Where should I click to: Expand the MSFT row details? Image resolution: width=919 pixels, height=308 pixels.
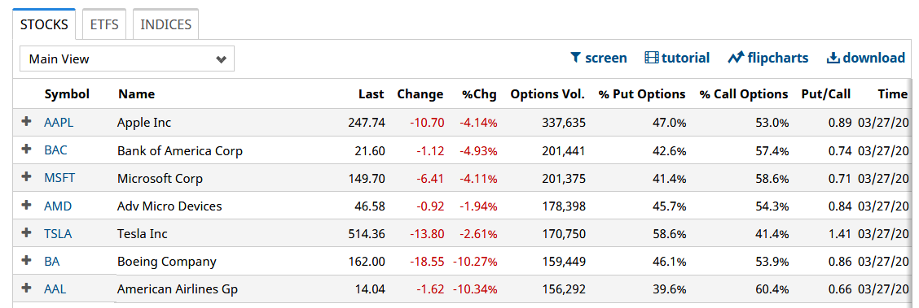pos(26,177)
